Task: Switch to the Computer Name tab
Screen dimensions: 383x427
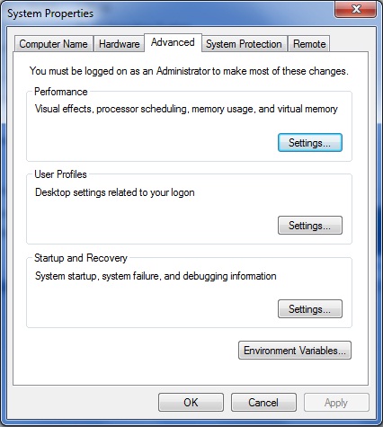Action: tap(54, 44)
